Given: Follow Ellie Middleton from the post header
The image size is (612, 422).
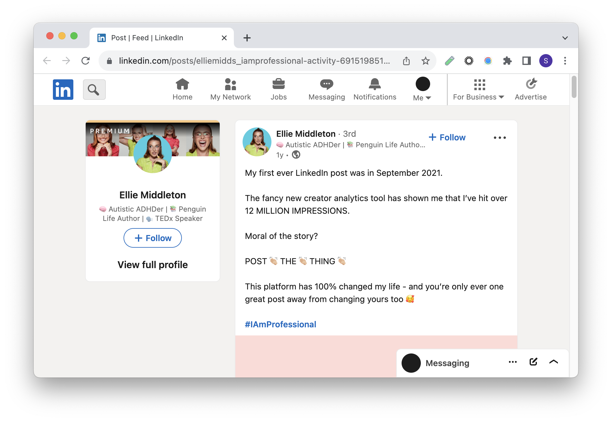Looking at the screenshot, I should (447, 137).
